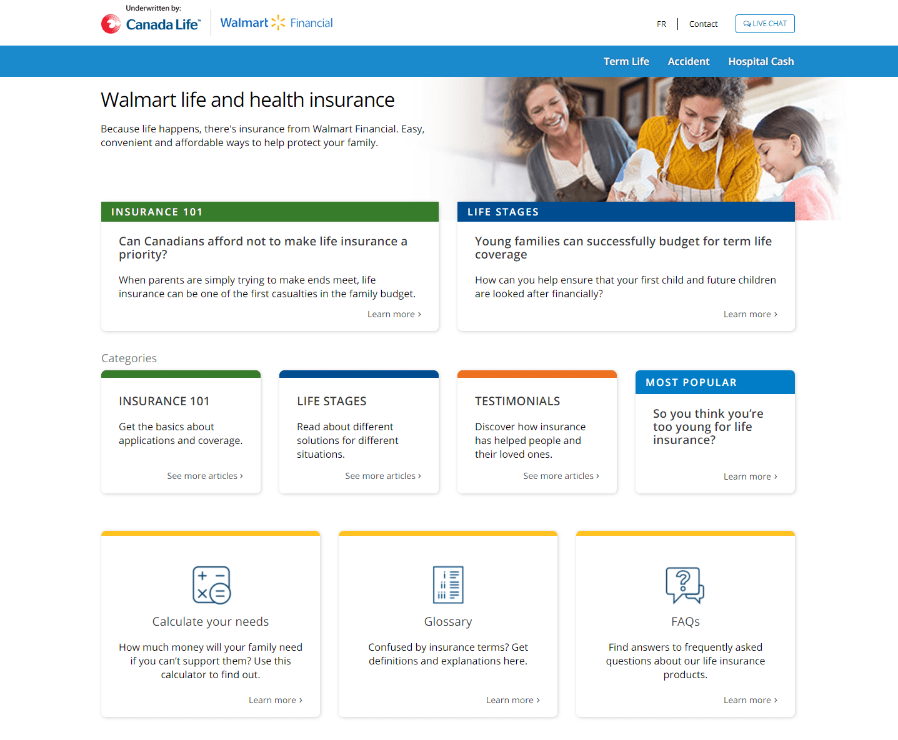See more articles under Testimonials
The height and width of the screenshot is (740, 898).
(x=561, y=476)
